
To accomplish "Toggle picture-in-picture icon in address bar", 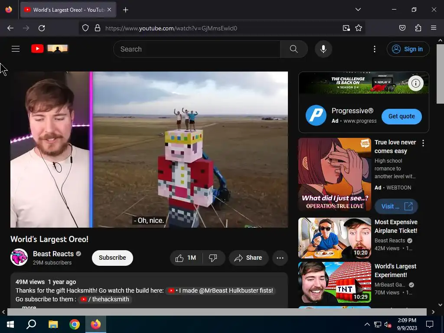I will pos(346,28).
